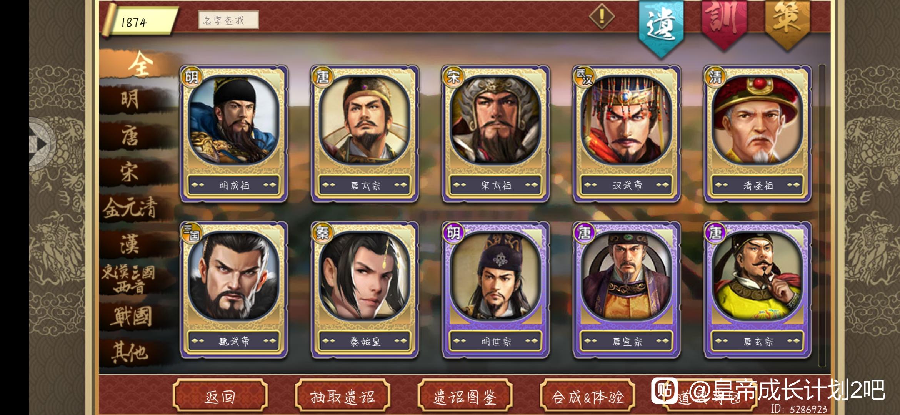Open the gold 策 banner icon
This screenshot has width=900, height=415.
[787, 23]
